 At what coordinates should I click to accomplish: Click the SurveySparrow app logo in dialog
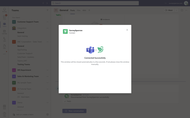[65, 32]
